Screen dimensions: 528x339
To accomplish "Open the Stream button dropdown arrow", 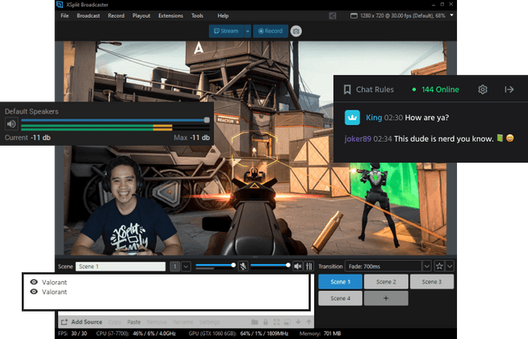I will (248, 31).
